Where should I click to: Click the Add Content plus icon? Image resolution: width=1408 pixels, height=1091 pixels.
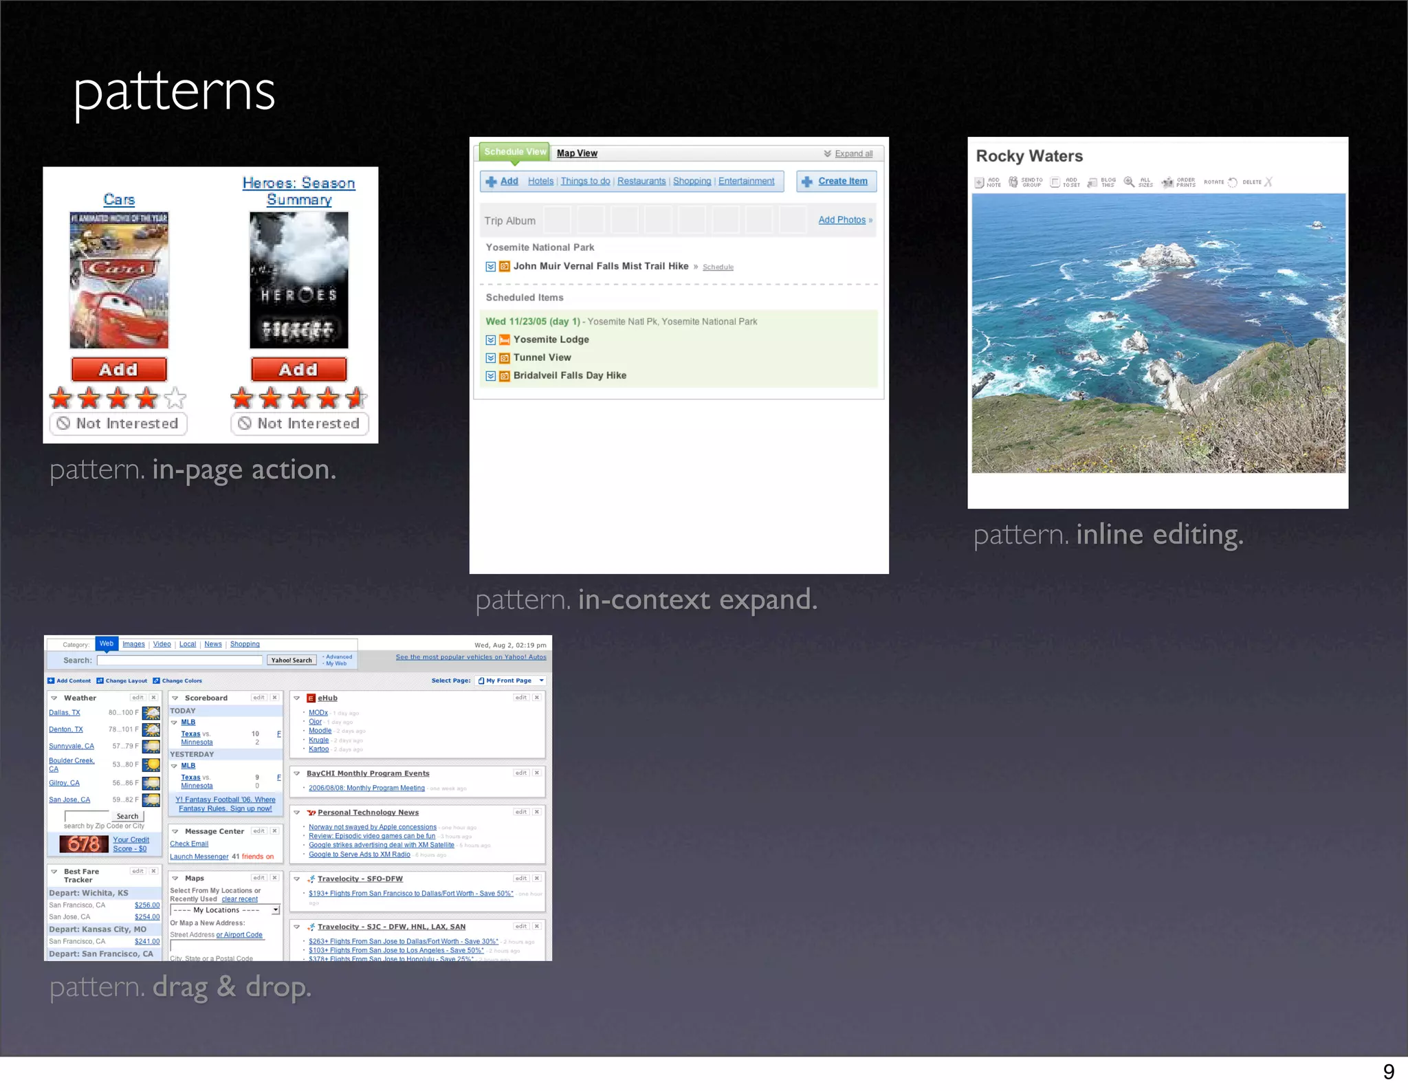51,681
